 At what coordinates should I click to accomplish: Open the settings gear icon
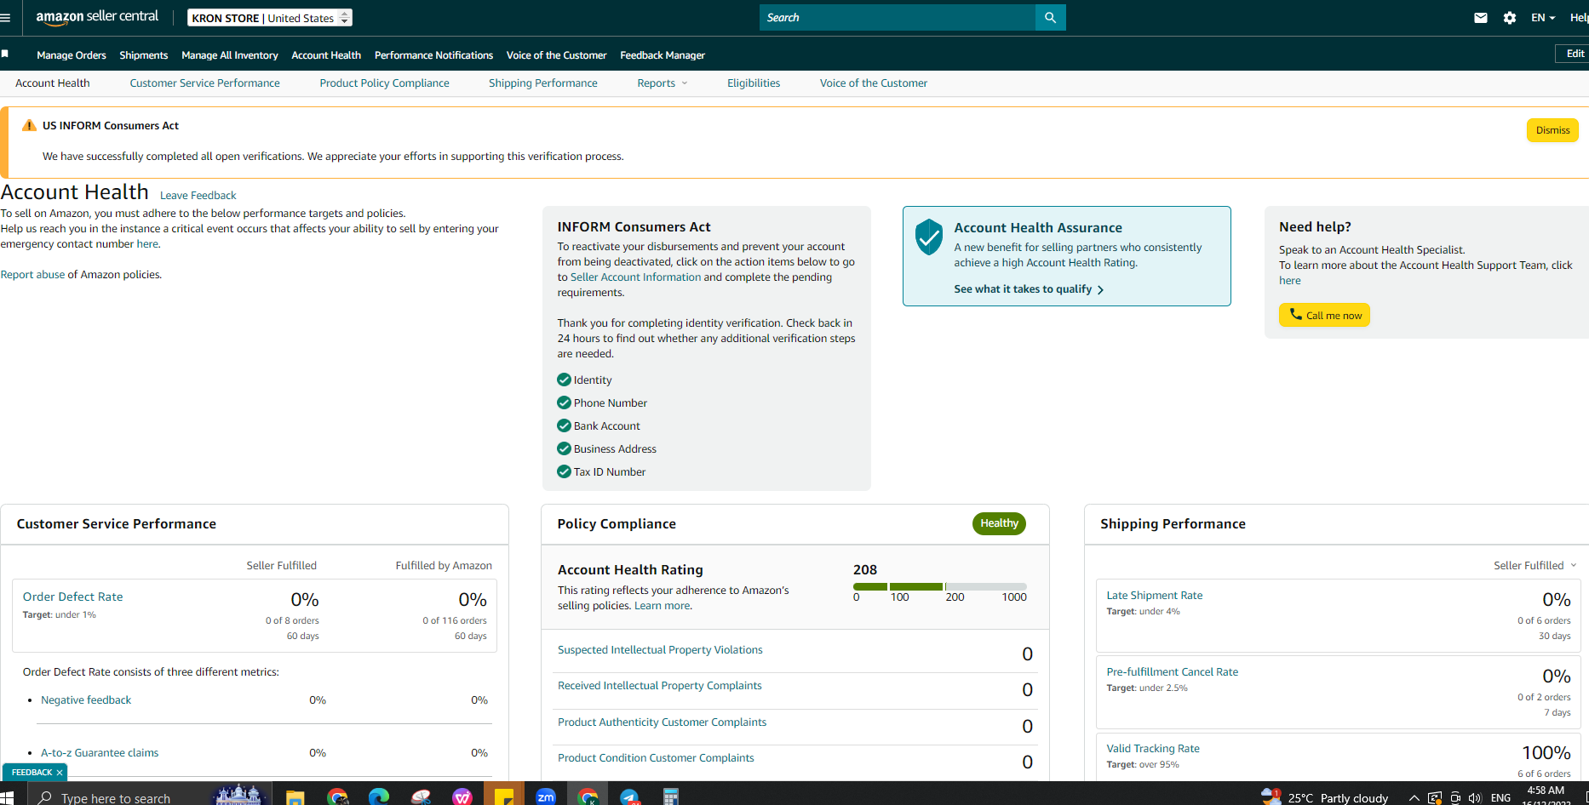point(1510,18)
